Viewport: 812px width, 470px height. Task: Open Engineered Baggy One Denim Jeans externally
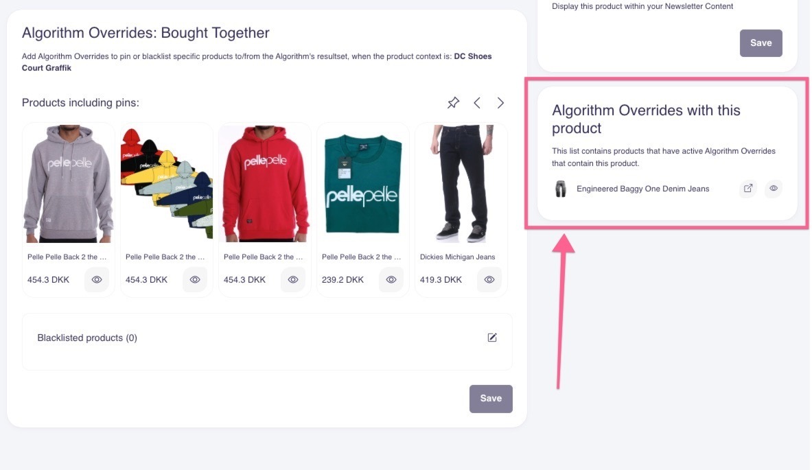click(748, 189)
